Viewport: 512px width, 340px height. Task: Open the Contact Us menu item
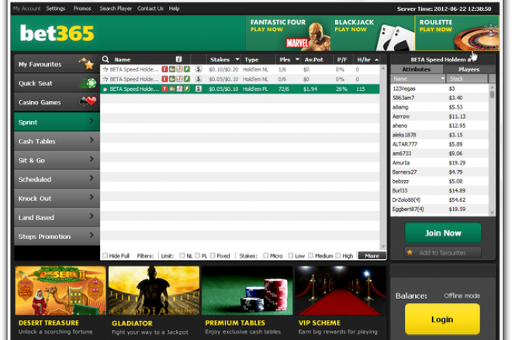(x=150, y=9)
